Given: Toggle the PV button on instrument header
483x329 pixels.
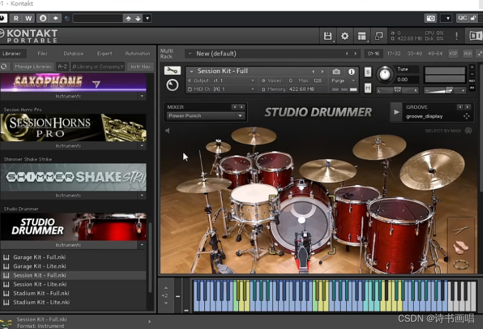Looking at the screenshot, I should (x=472, y=88).
